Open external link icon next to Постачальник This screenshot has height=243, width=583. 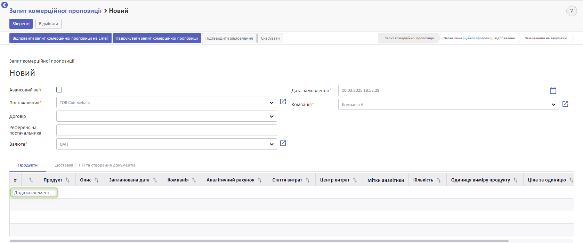tap(283, 102)
